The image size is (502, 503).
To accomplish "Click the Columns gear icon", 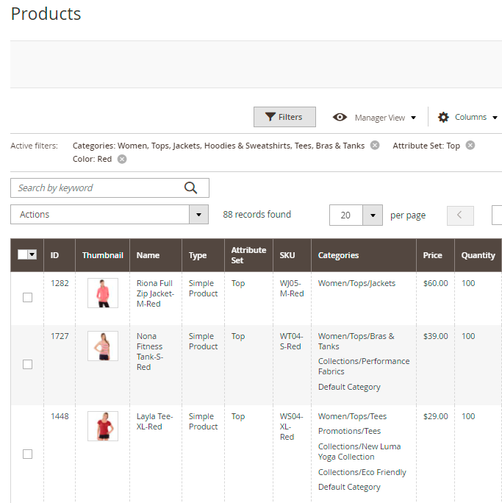I will click(x=443, y=118).
